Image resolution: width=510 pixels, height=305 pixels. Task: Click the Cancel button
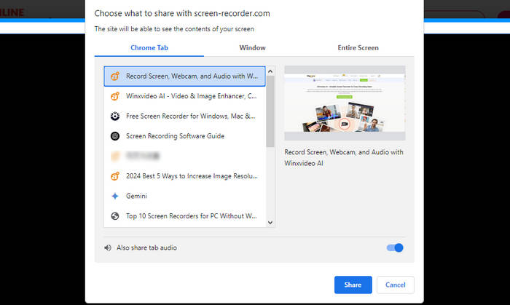[x=396, y=285]
